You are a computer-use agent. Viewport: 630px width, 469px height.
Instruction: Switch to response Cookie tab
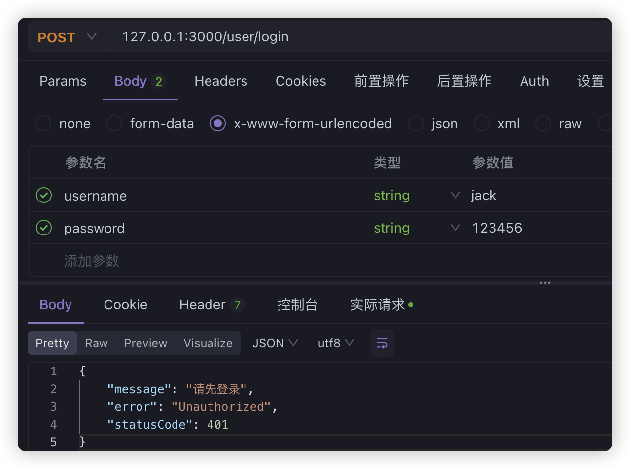125,305
